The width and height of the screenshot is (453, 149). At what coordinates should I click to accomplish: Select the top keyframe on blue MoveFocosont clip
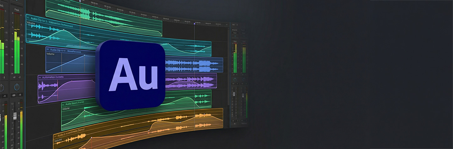84,56
